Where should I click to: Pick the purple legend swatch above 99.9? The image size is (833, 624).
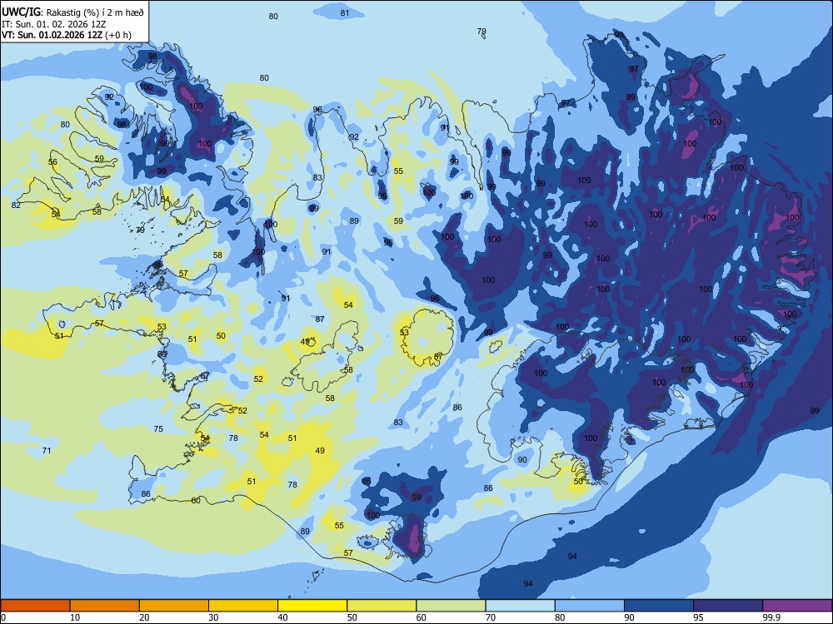point(797,606)
